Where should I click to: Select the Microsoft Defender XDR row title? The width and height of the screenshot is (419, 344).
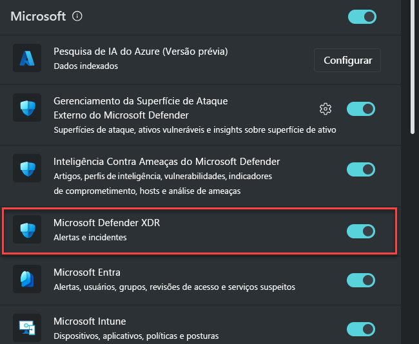(x=106, y=223)
